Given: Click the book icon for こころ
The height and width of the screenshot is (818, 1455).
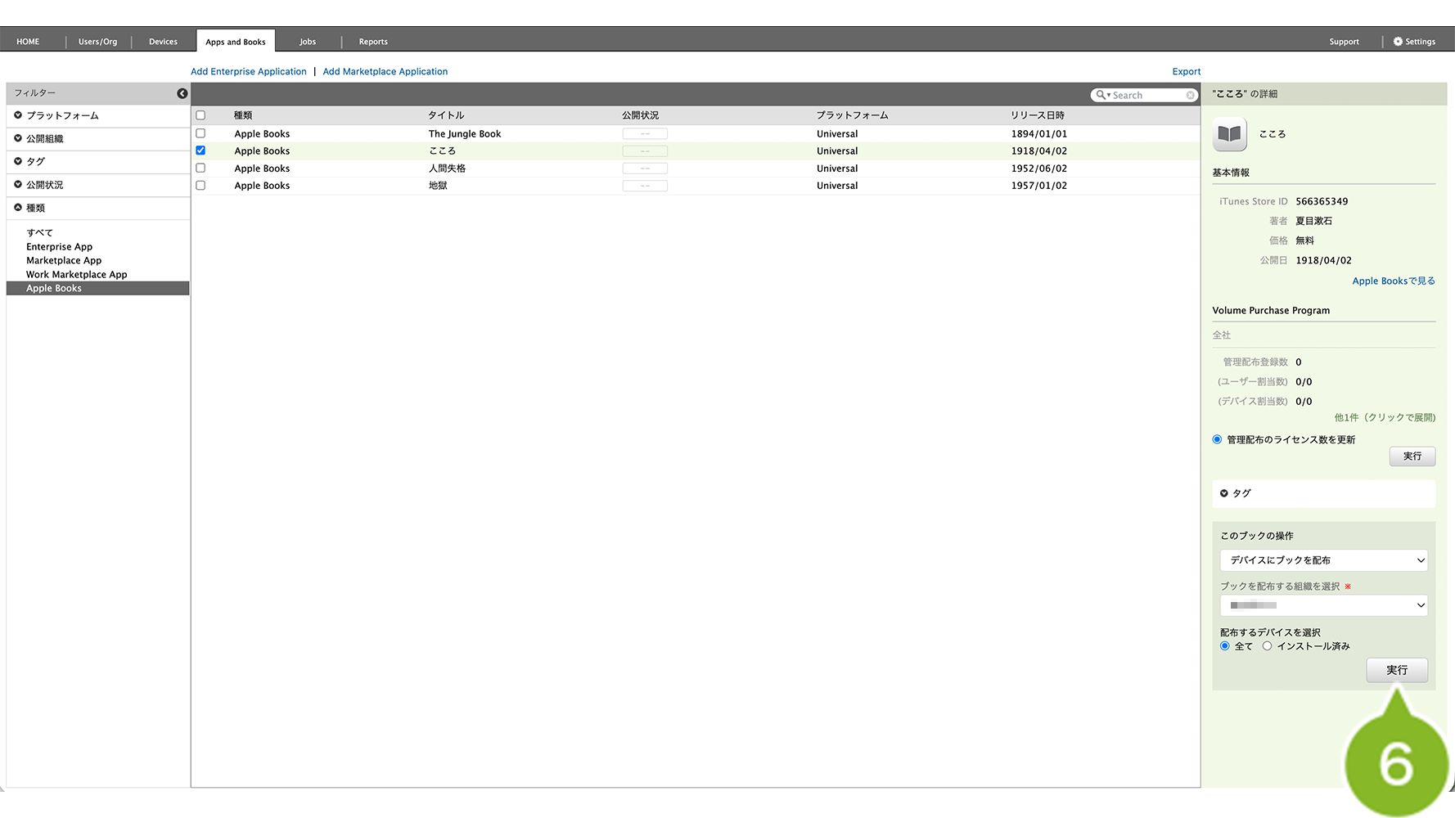Looking at the screenshot, I should (x=1229, y=134).
